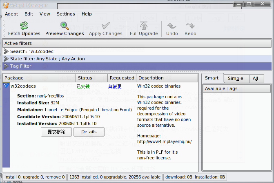Click the Installed Version line
274x183 pixels.
pyautogui.click(x=57, y=123)
